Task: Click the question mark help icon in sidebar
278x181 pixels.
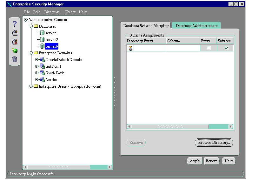Action: [15, 24]
